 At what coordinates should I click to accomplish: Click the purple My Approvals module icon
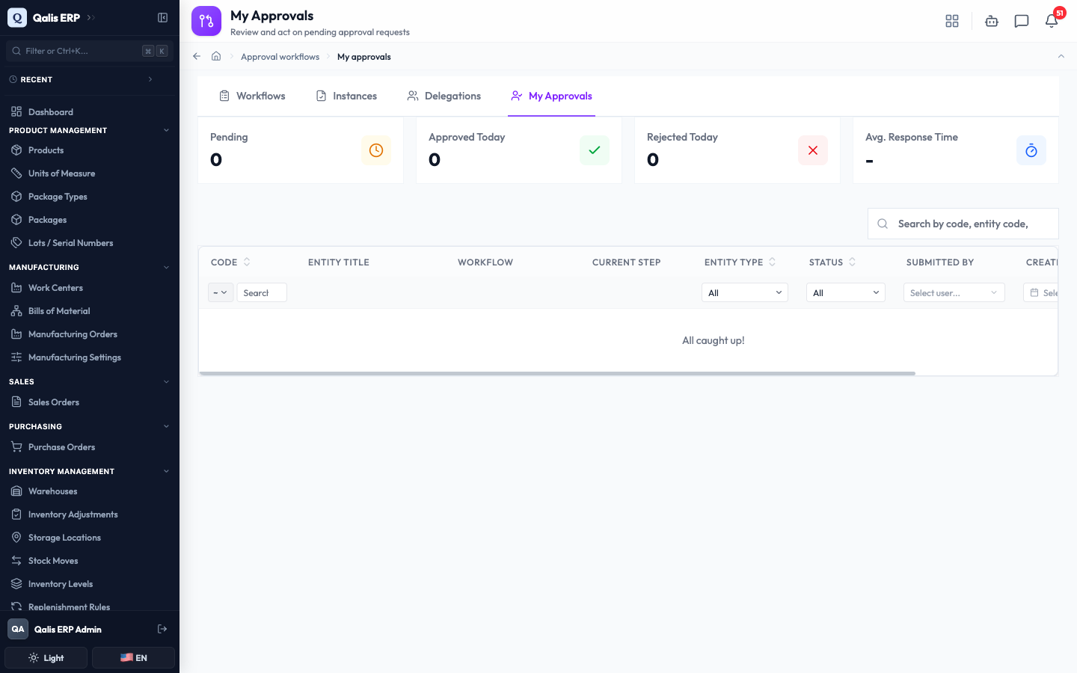[206, 21]
